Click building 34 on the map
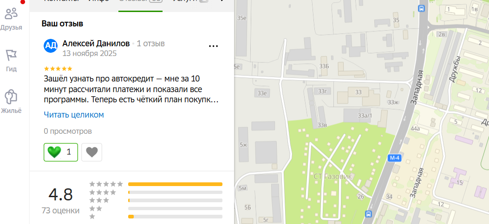The height and width of the screenshot is (224, 489). coord(389,197)
